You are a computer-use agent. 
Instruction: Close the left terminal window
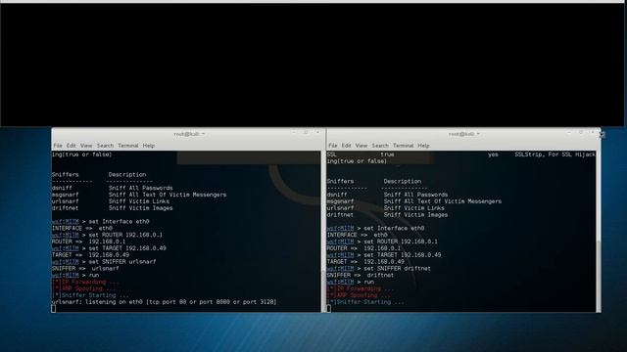(x=317, y=133)
